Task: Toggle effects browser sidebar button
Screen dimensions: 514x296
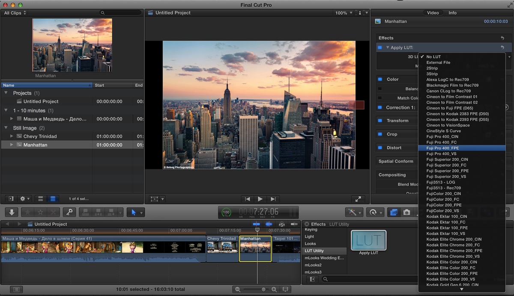Action: pos(312,279)
